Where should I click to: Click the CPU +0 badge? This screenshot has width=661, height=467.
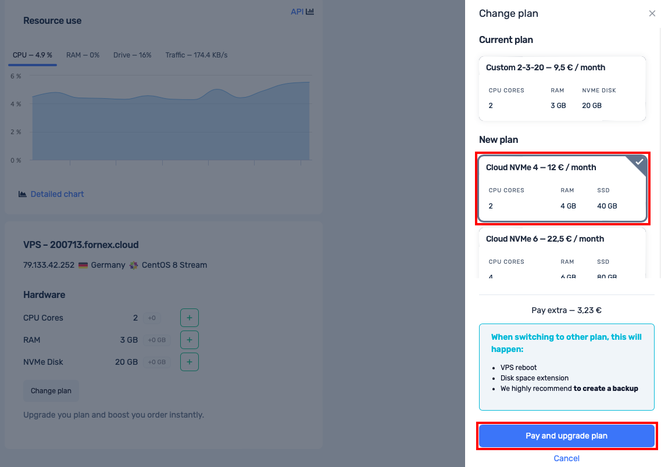[x=152, y=318]
